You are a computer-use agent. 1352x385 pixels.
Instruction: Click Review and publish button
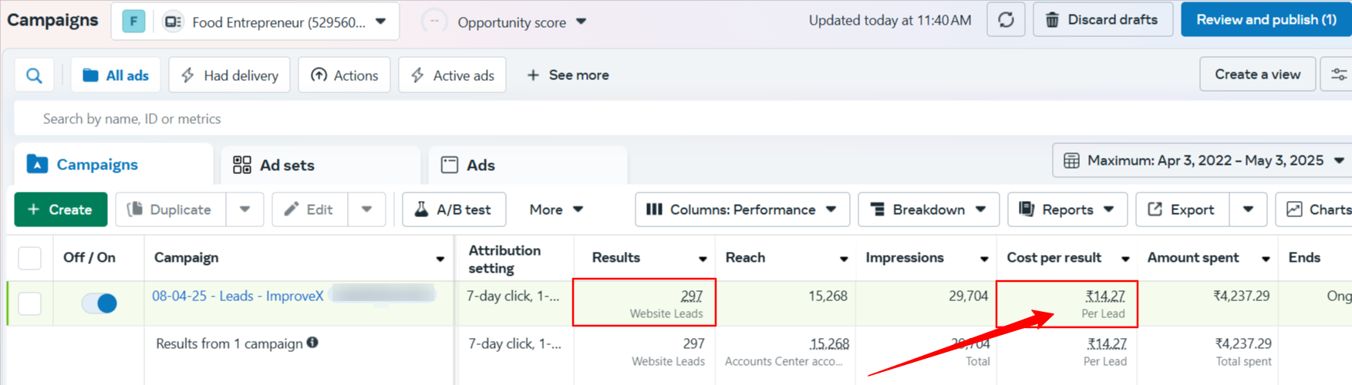click(1266, 20)
